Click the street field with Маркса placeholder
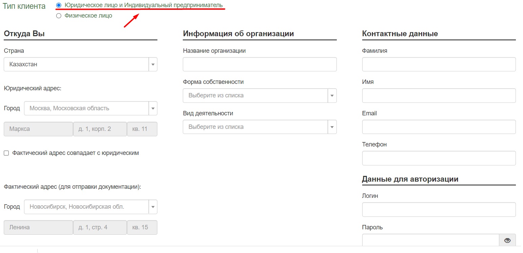523x253 pixels. coord(38,129)
